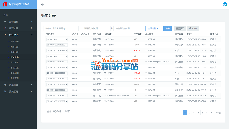Focus the 用户名/编号/qq search input

(x=61, y=29)
